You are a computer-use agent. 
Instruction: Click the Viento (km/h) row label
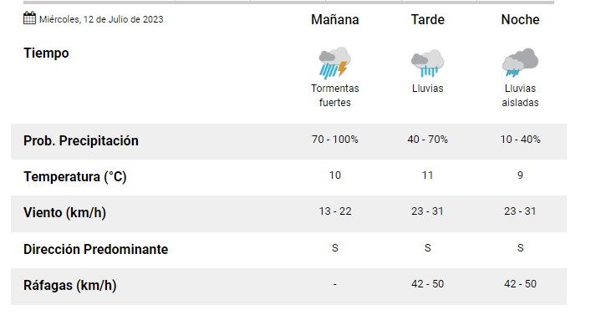click(64, 212)
